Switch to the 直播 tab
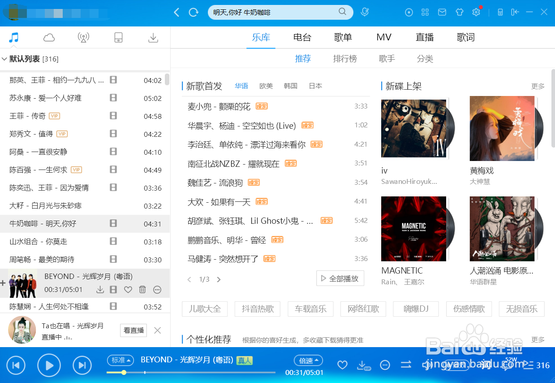555x383 pixels. [425, 37]
